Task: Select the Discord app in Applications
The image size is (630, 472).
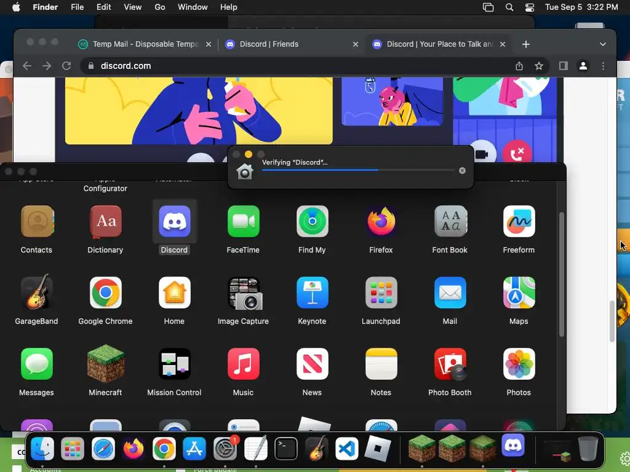Action: (174, 221)
